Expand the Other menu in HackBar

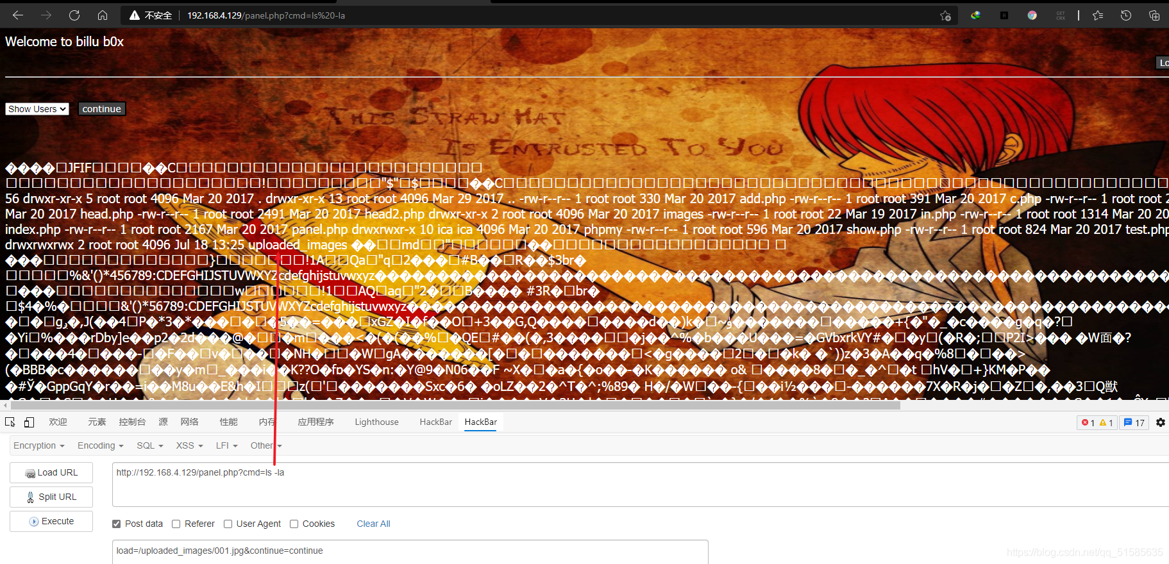(266, 445)
